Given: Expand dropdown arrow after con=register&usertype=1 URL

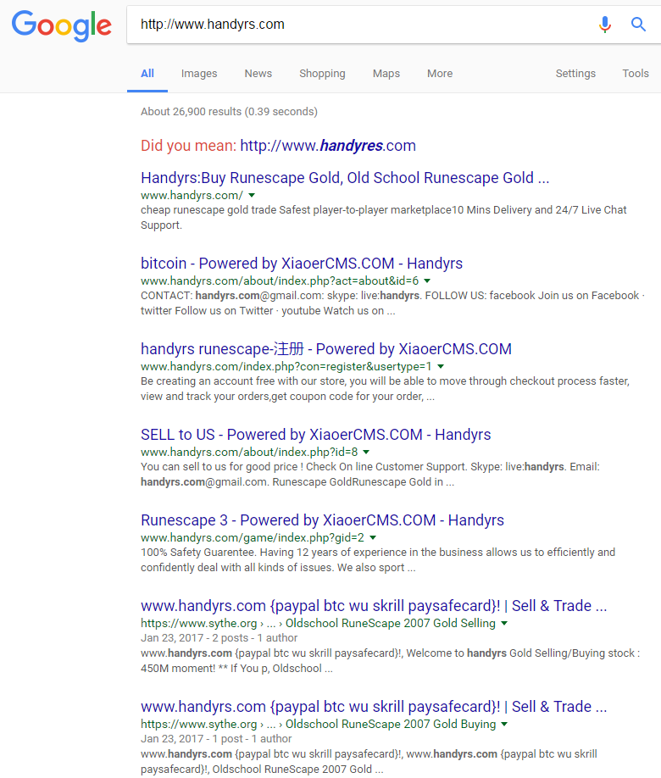Looking at the screenshot, I should point(441,367).
